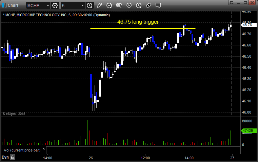Maximize the chart window

pyautogui.click(x=245, y=2)
